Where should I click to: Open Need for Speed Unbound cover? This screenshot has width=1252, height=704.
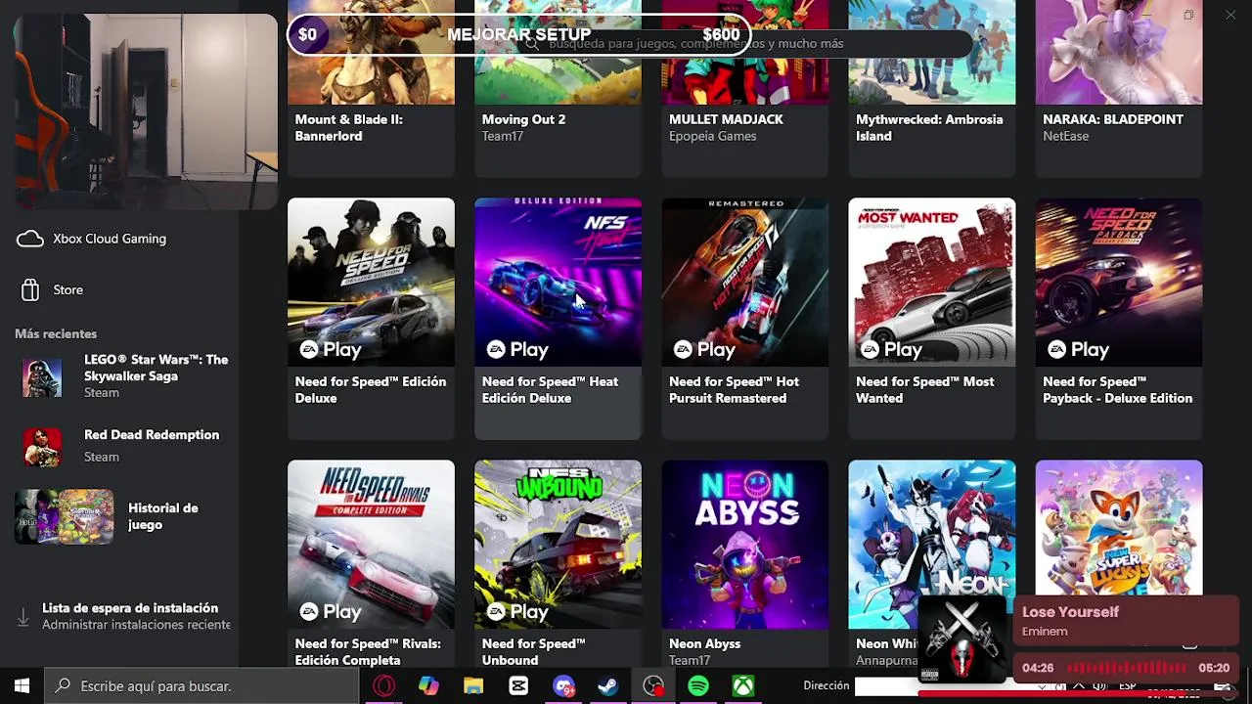(558, 545)
